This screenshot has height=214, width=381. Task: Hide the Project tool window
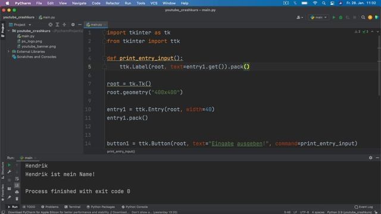(80, 24)
